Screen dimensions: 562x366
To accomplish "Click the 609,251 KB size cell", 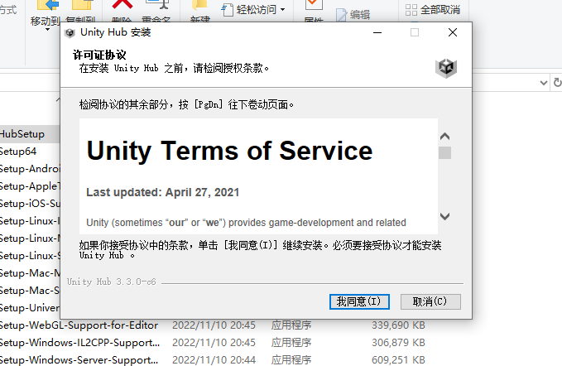I will tap(398, 359).
